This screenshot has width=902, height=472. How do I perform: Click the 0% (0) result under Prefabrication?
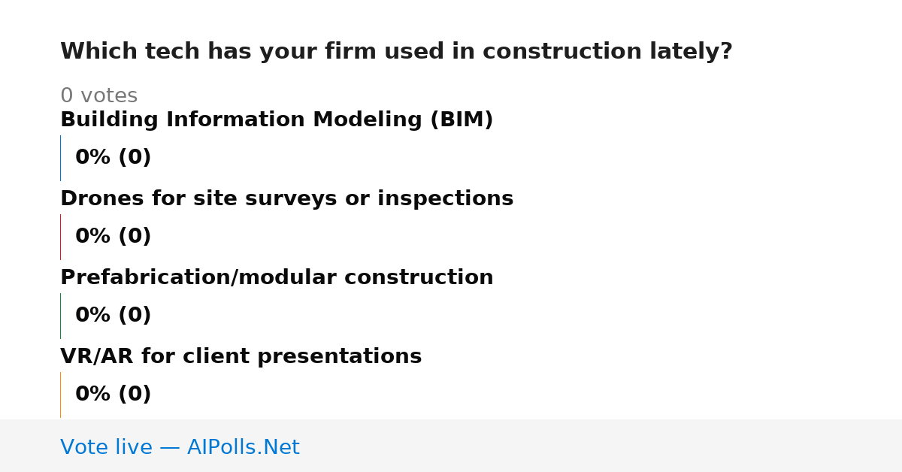click(113, 316)
